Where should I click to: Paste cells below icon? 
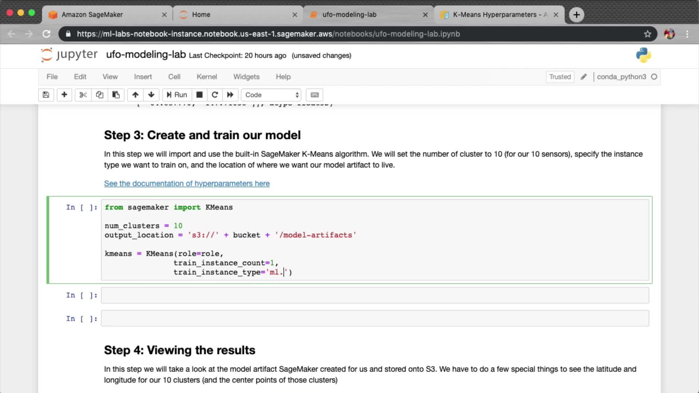pos(116,95)
